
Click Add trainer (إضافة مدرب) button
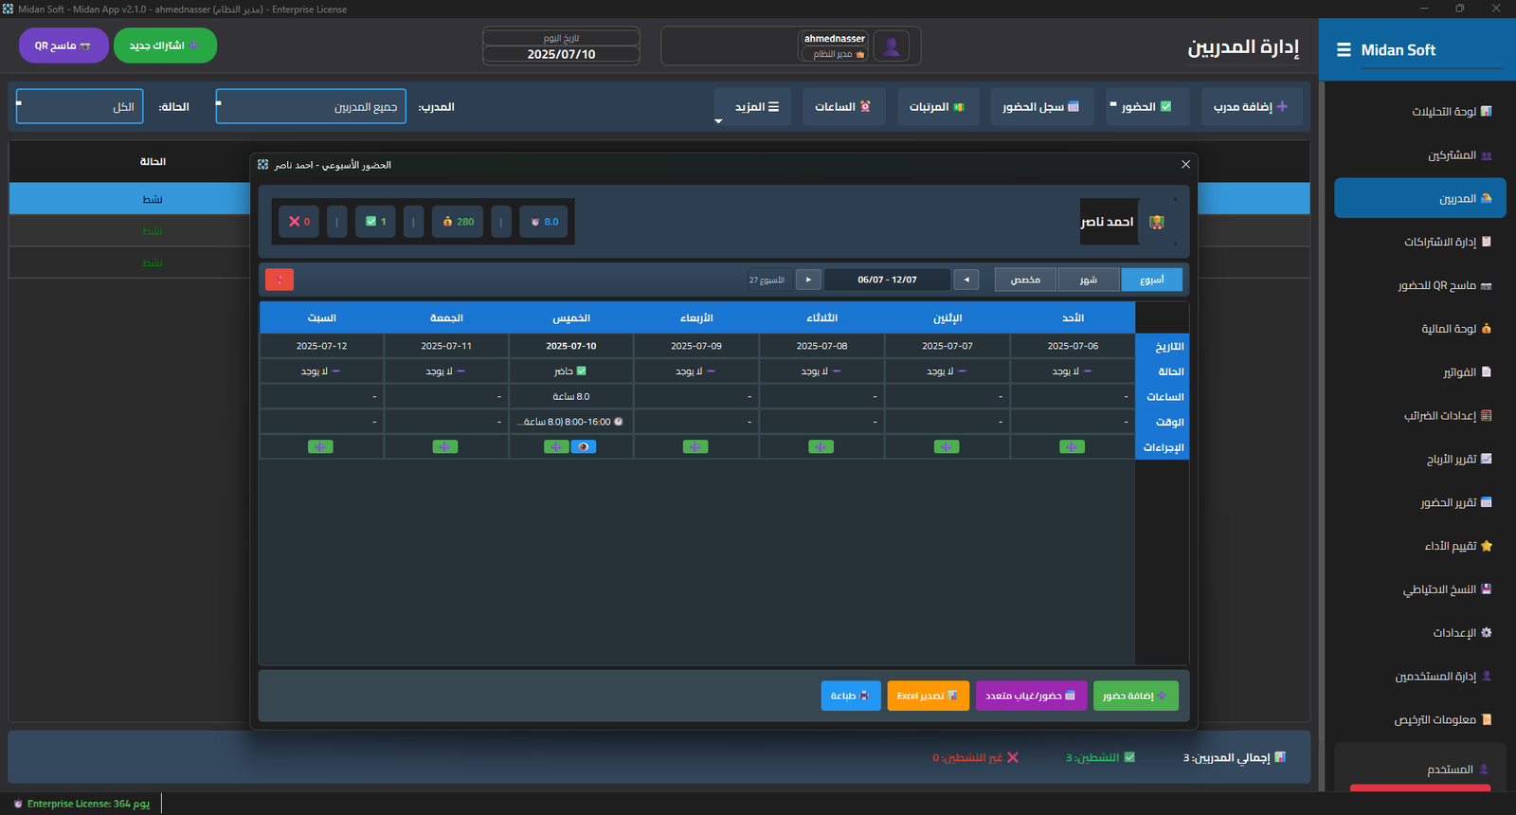point(1251,107)
